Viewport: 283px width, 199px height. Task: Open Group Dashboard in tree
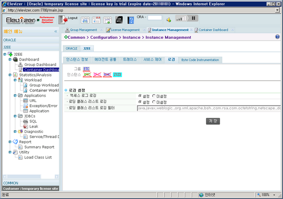coord(40,65)
